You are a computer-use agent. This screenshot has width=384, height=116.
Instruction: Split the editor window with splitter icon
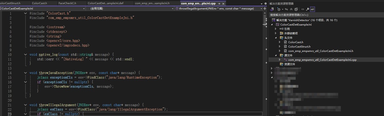coord(265,9)
